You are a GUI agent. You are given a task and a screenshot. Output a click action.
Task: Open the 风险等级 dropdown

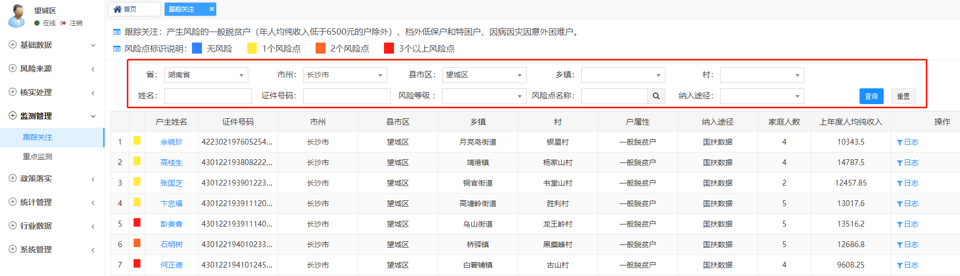(484, 96)
